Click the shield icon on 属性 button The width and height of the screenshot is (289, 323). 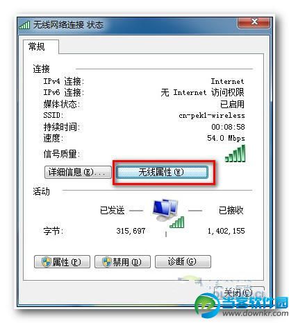[x=47, y=262]
